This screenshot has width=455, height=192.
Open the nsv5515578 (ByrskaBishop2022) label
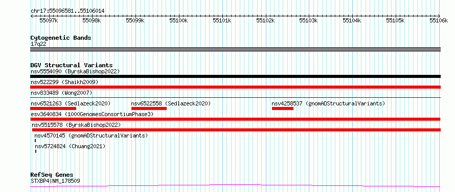point(76,125)
